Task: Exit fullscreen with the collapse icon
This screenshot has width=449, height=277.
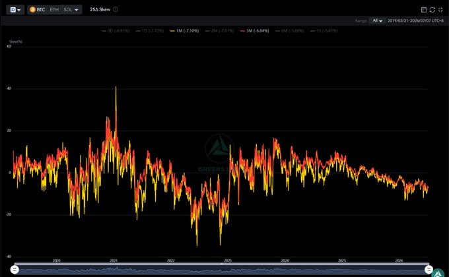Action: click(440, 10)
